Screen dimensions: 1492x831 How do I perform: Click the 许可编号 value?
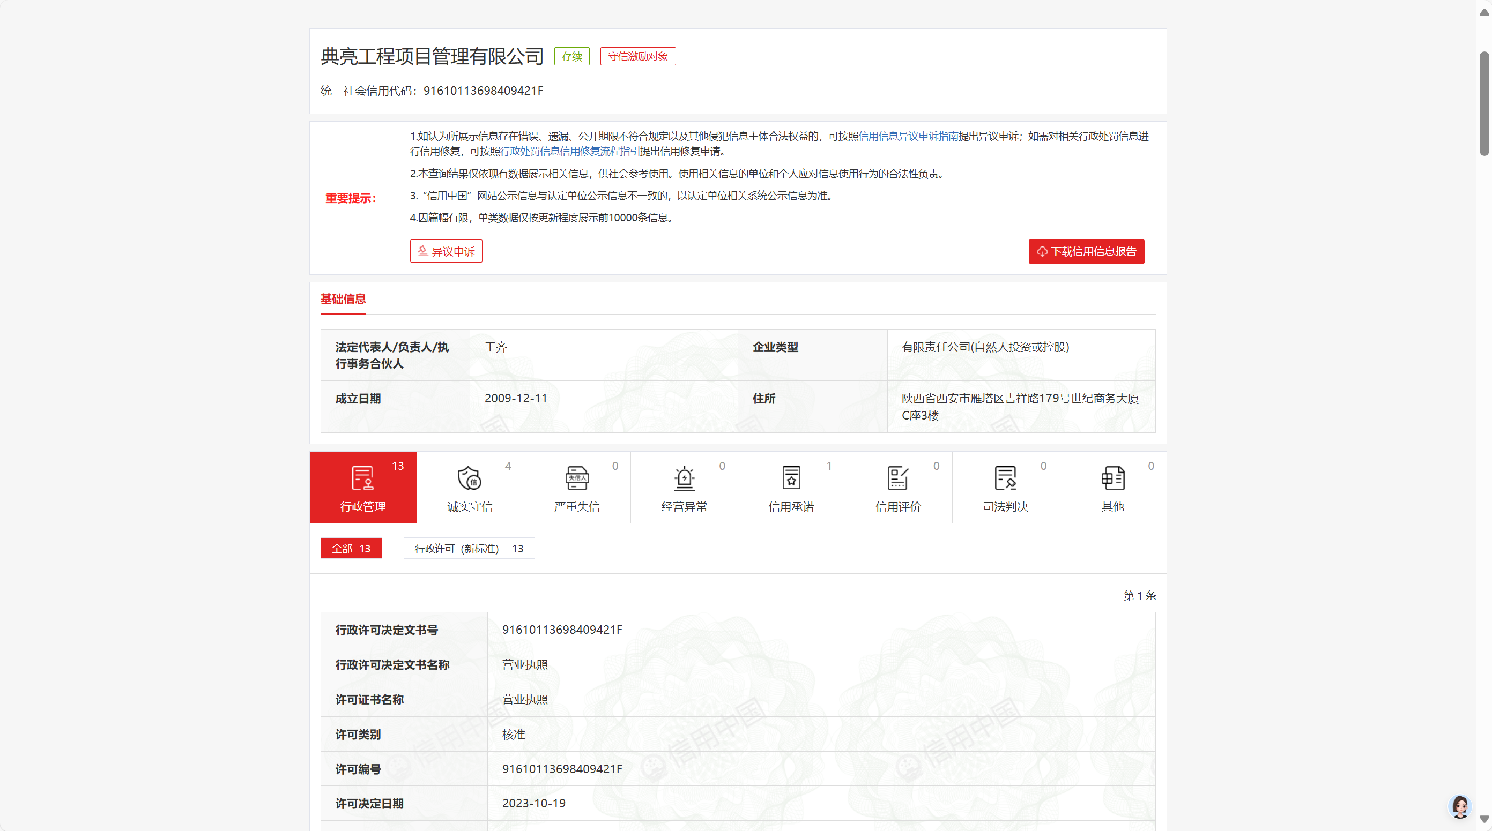point(562,769)
